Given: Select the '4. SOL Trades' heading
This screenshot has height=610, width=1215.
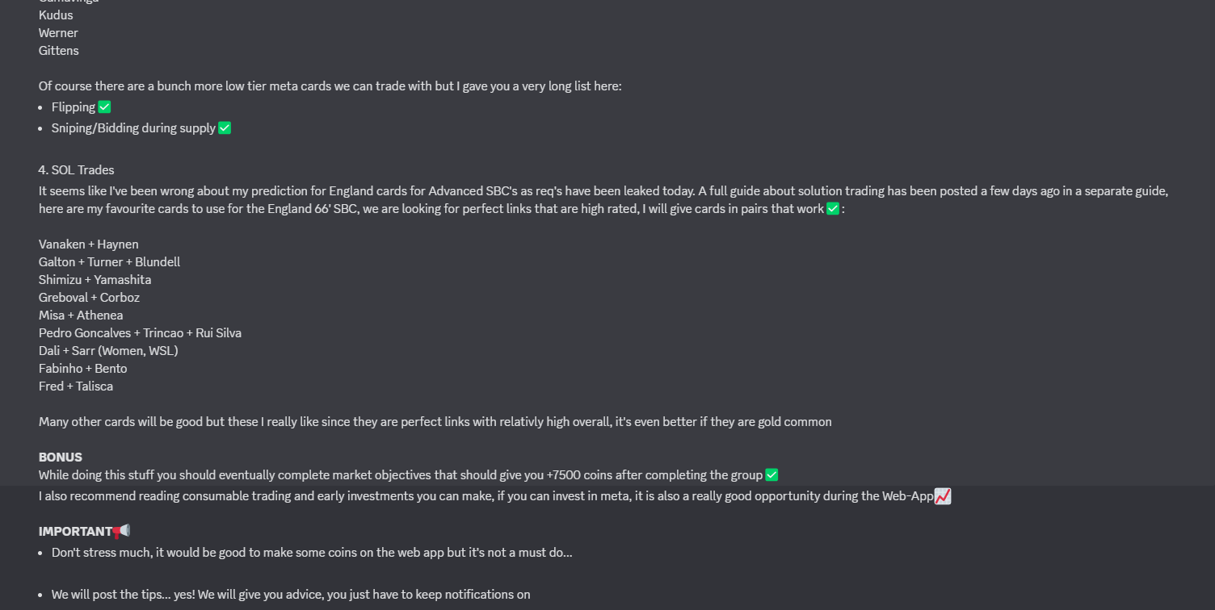Looking at the screenshot, I should tap(77, 169).
